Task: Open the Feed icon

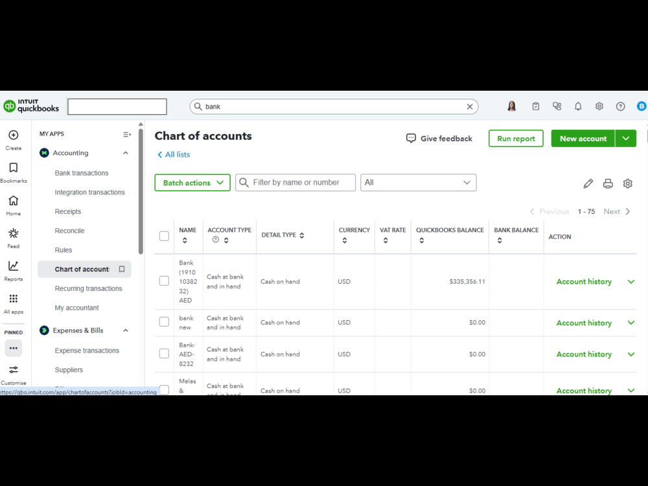Action: (13, 233)
